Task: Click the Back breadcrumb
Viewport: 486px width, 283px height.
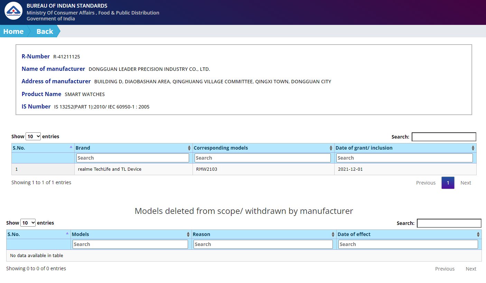Action: (x=45, y=31)
